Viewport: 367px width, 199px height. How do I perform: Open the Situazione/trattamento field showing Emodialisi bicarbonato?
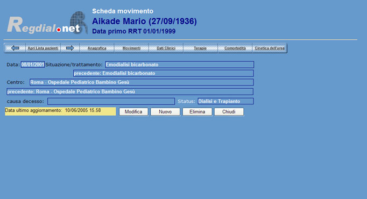tap(180, 65)
